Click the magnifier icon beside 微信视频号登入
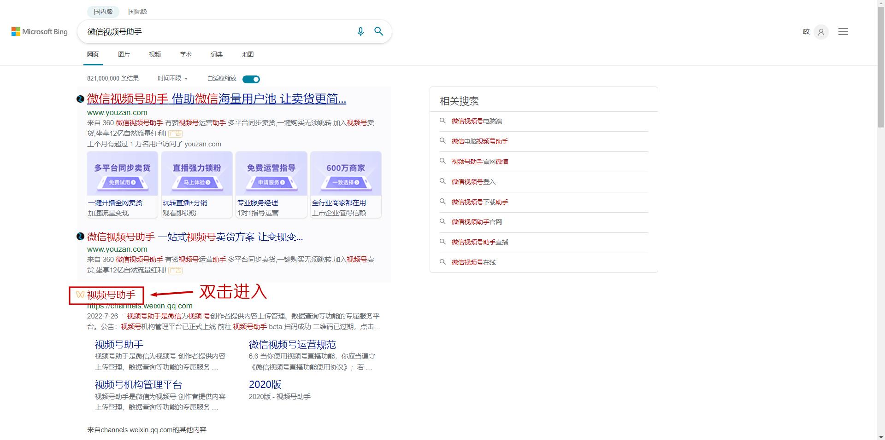885x440 pixels. point(442,181)
